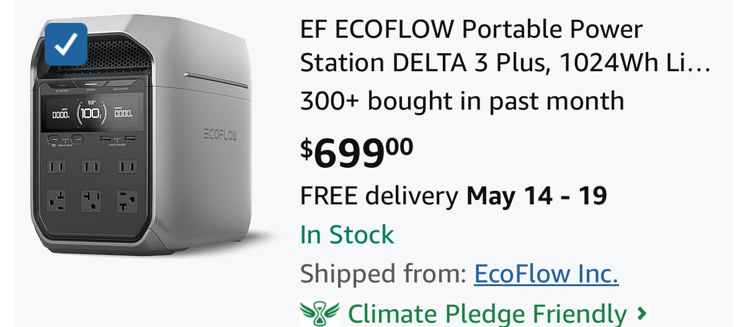Image resolution: width=748 pixels, height=327 pixels.
Task: Open the EcoFlow Inc. seller link
Action: pos(546,273)
